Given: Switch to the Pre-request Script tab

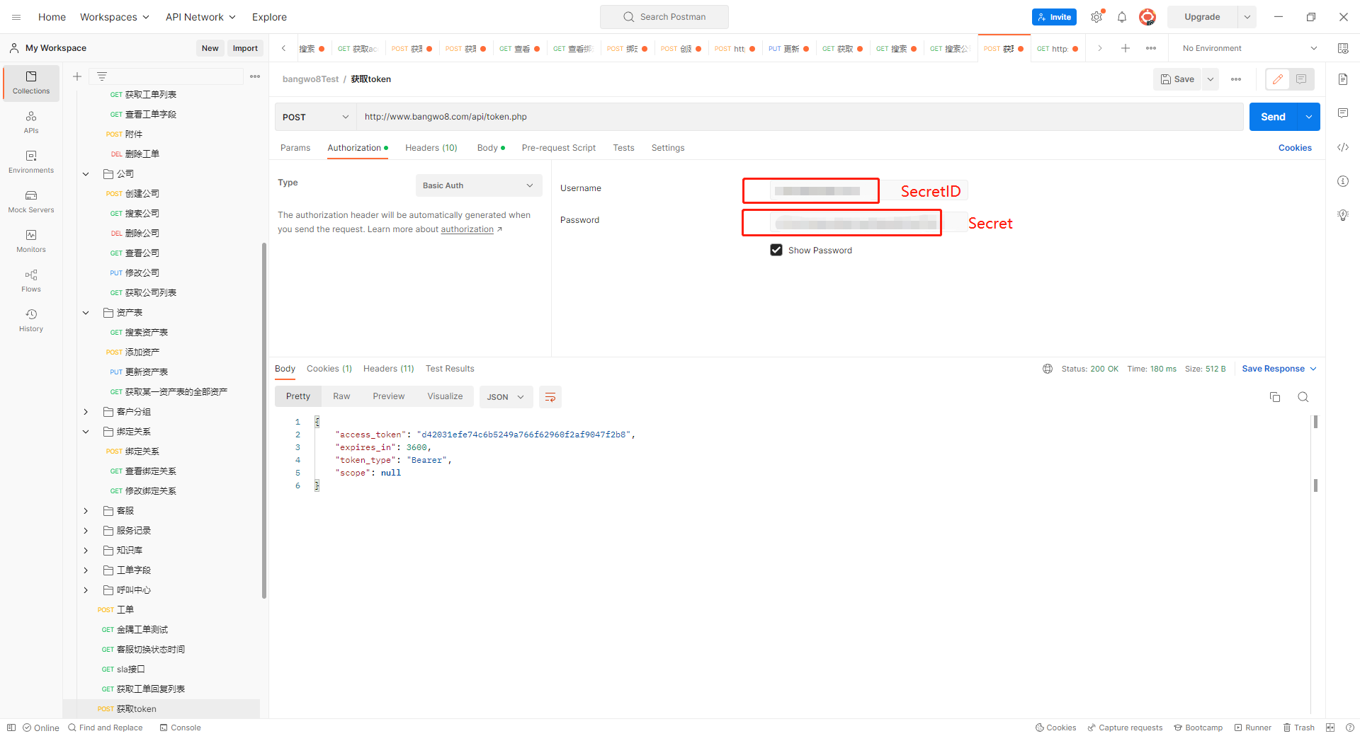Looking at the screenshot, I should tap(558, 148).
